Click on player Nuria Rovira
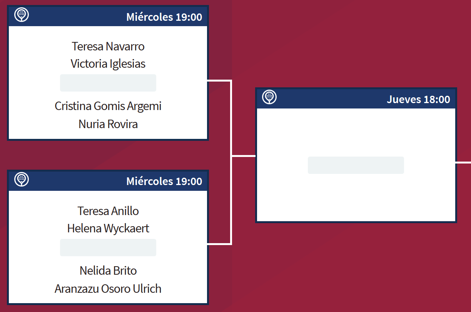471x312 pixels. pos(108,124)
